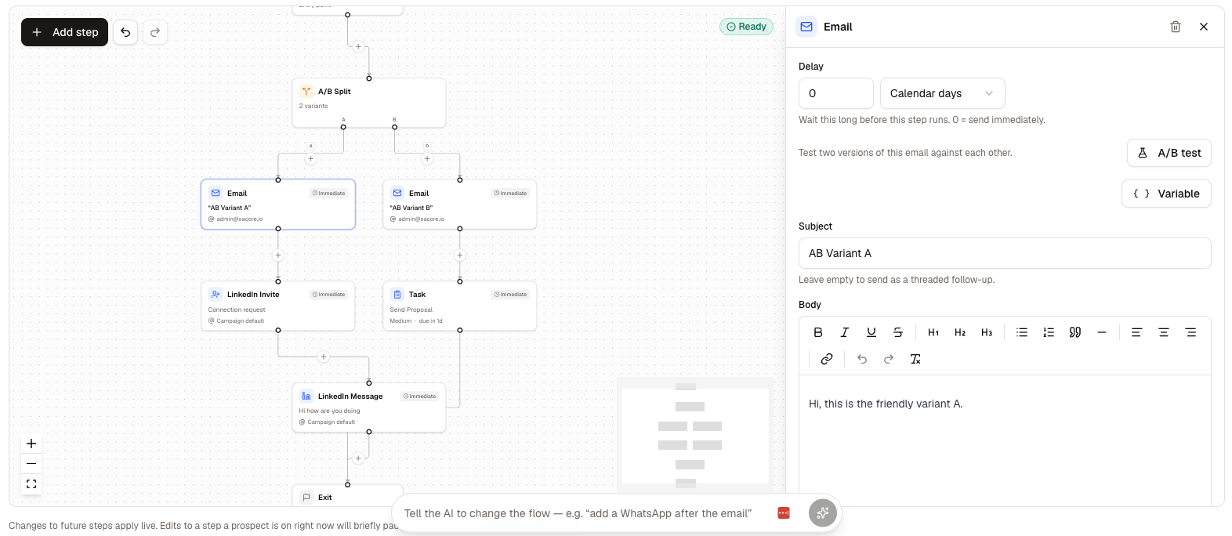Click the A/B Split fork icon

(x=306, y=92)
